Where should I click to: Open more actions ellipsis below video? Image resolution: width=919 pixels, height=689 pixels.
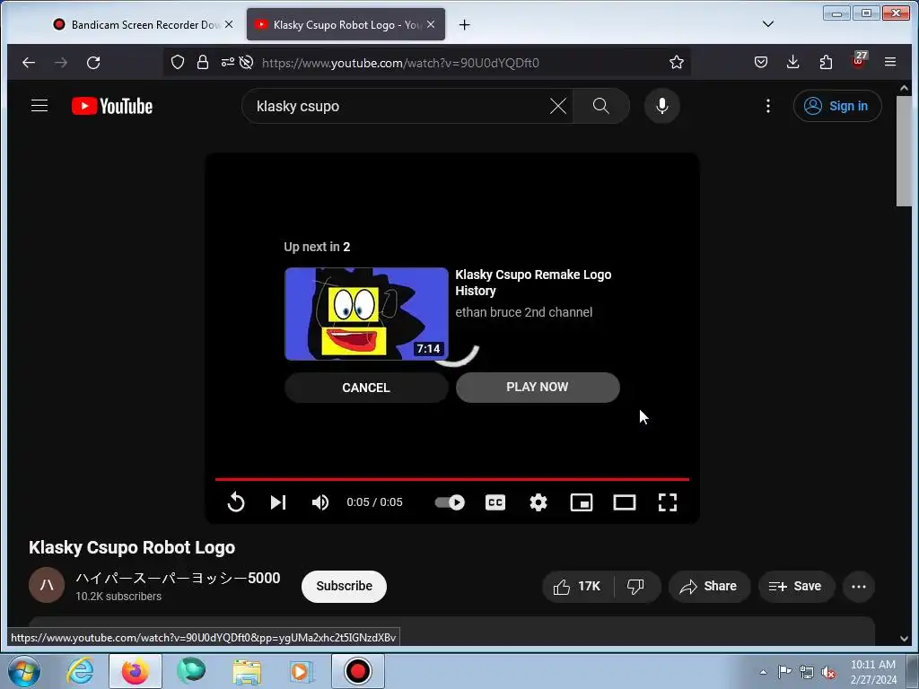click(x=859, y=587)
